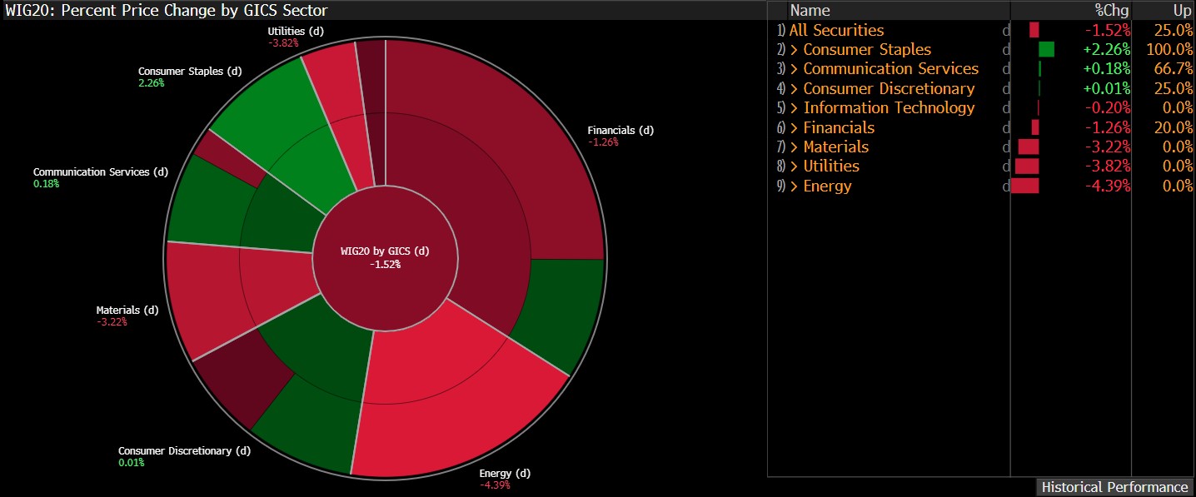Click the -4.39% value in the table

[1107, 186]
